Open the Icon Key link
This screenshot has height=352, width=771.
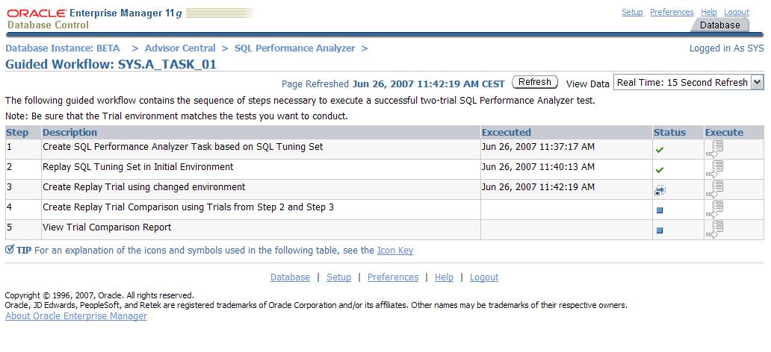[x=395, y=251]
